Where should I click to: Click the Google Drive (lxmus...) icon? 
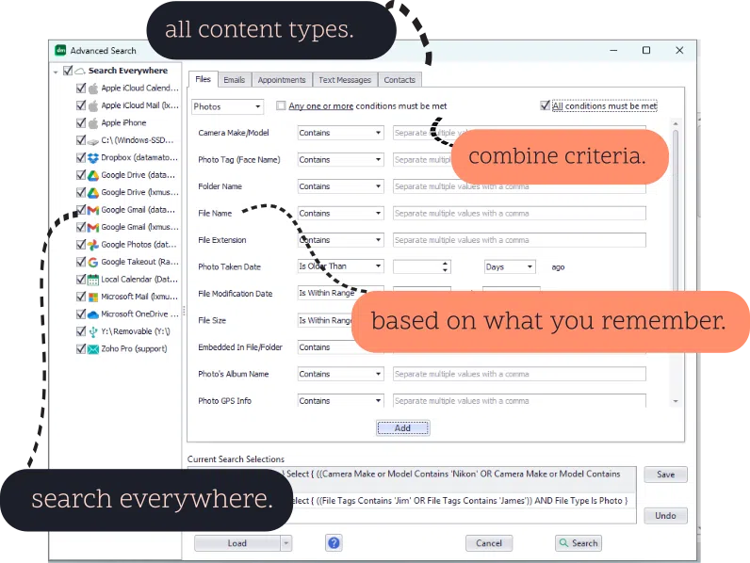[x=93, y=193]
